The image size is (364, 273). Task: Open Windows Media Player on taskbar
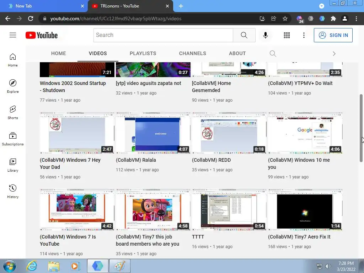pos(75,266)
